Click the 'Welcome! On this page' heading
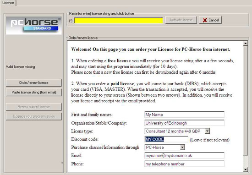The width and height of the screenshot is (252, 175). (151, 49)
